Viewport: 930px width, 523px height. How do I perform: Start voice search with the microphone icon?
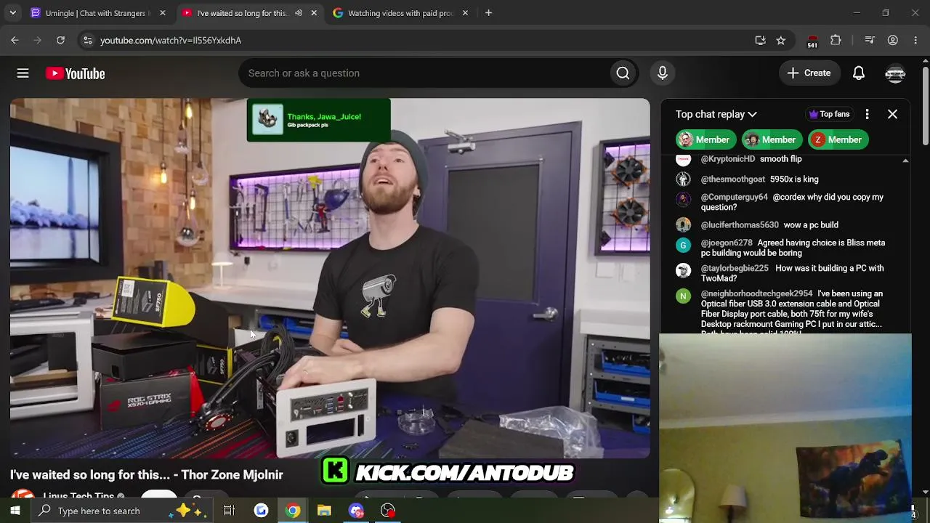pos(662,73)
